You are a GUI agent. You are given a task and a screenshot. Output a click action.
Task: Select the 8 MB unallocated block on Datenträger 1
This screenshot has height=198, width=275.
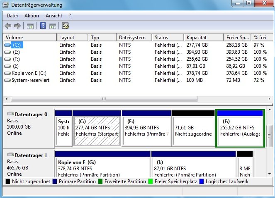click(x=245, y=164)
